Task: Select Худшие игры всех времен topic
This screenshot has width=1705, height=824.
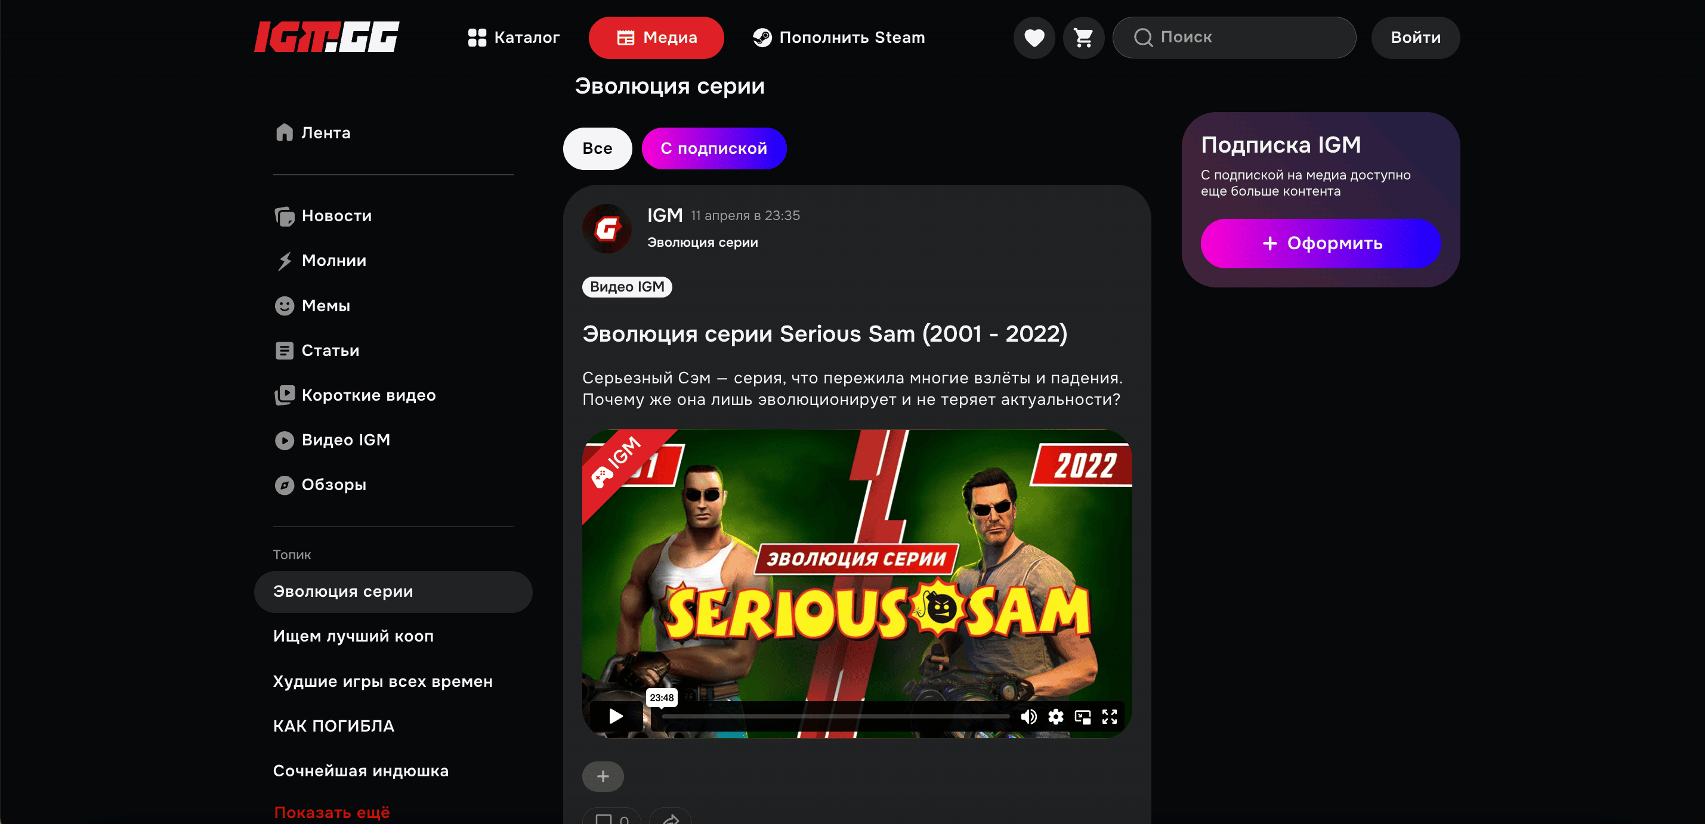Action: 382,682
